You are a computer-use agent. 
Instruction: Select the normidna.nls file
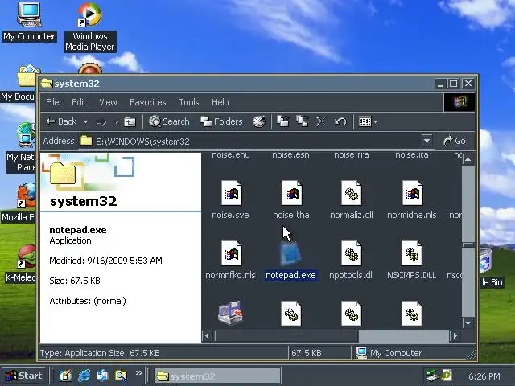(412, 200)
